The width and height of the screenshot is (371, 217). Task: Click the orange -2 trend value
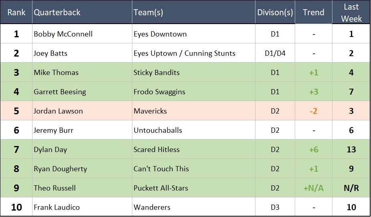click(x=313, y=111)
